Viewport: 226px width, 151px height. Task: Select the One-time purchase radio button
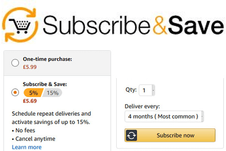click(15, 63)
